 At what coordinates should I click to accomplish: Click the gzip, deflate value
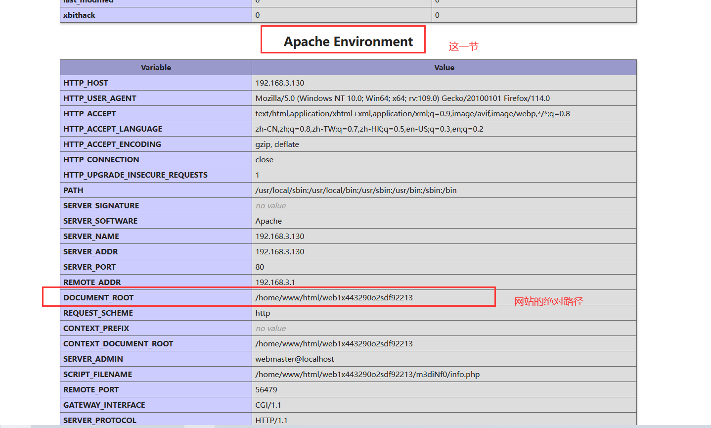[x=277, y=144]
